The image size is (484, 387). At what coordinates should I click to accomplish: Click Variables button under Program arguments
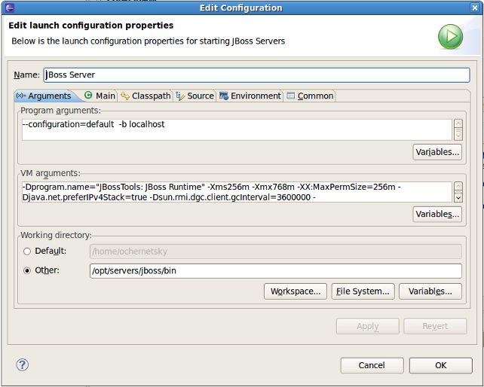pos(437,152)
